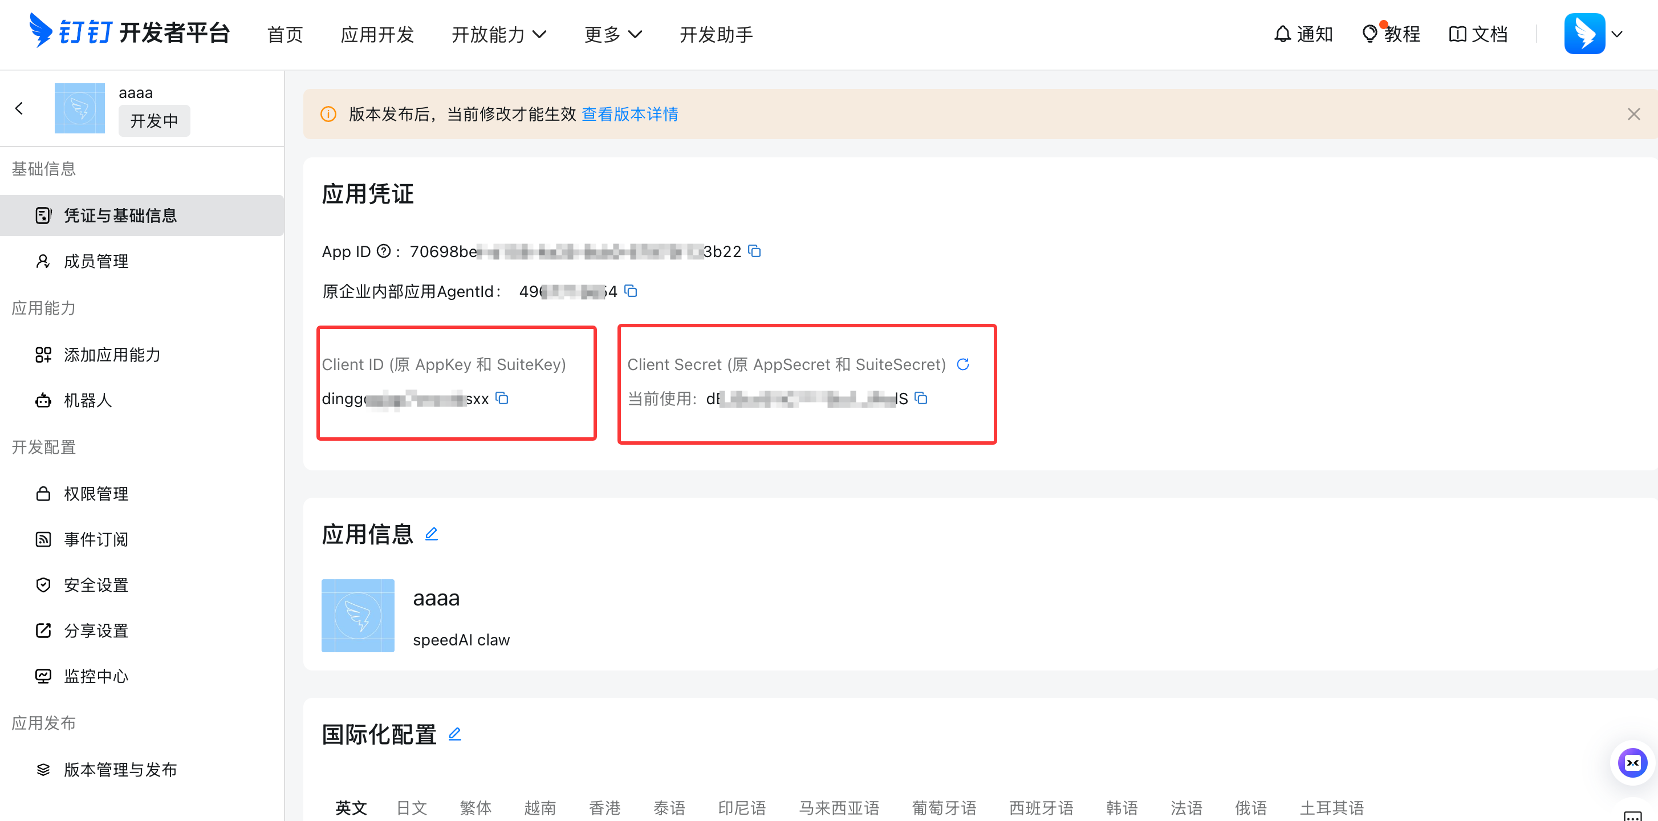Switch to the 韩语 language tab

tap(1122, 807)
